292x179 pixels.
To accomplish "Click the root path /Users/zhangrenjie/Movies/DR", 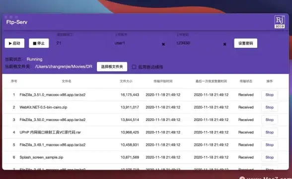I will tap(64, 66).
